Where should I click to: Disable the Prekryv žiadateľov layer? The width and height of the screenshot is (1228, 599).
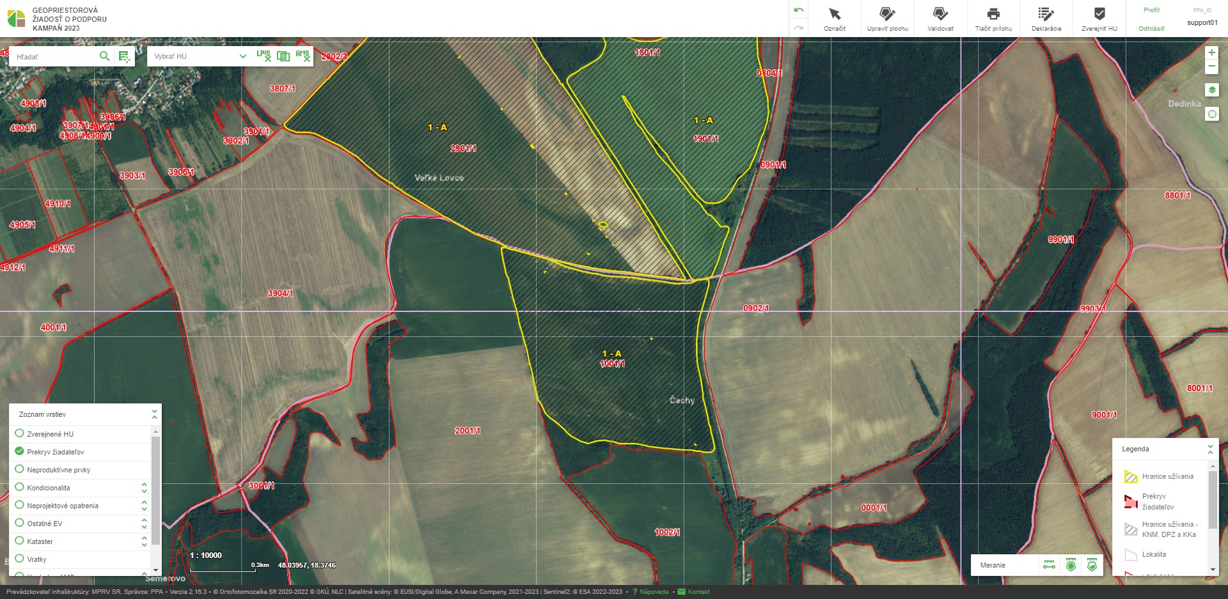19,451
